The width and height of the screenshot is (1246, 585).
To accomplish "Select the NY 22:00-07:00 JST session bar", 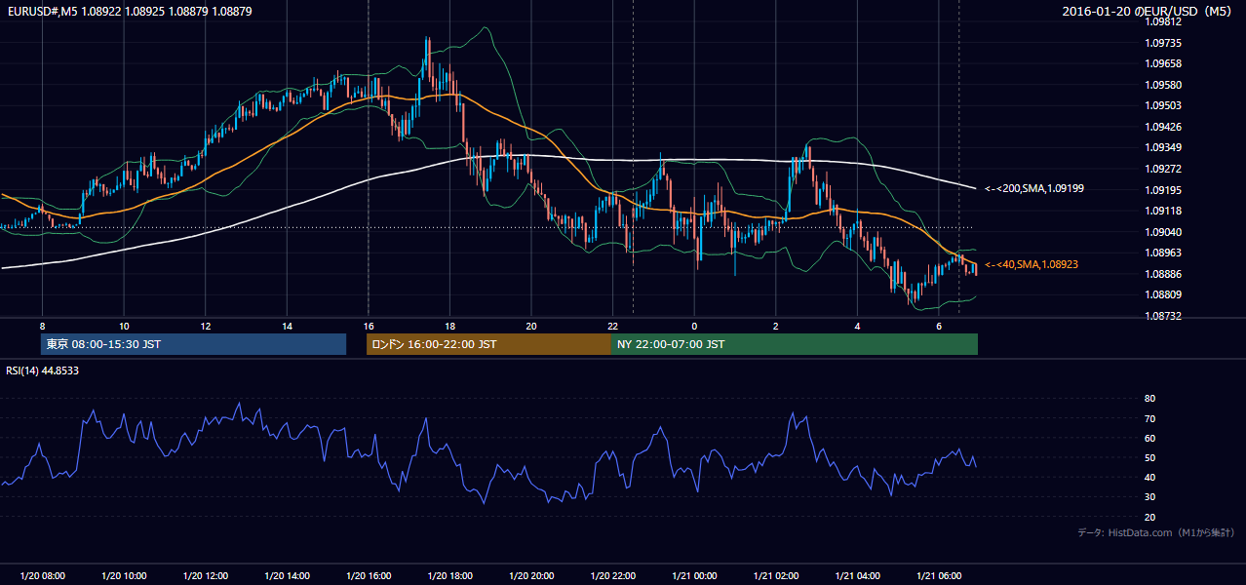I will click(795, 344).
